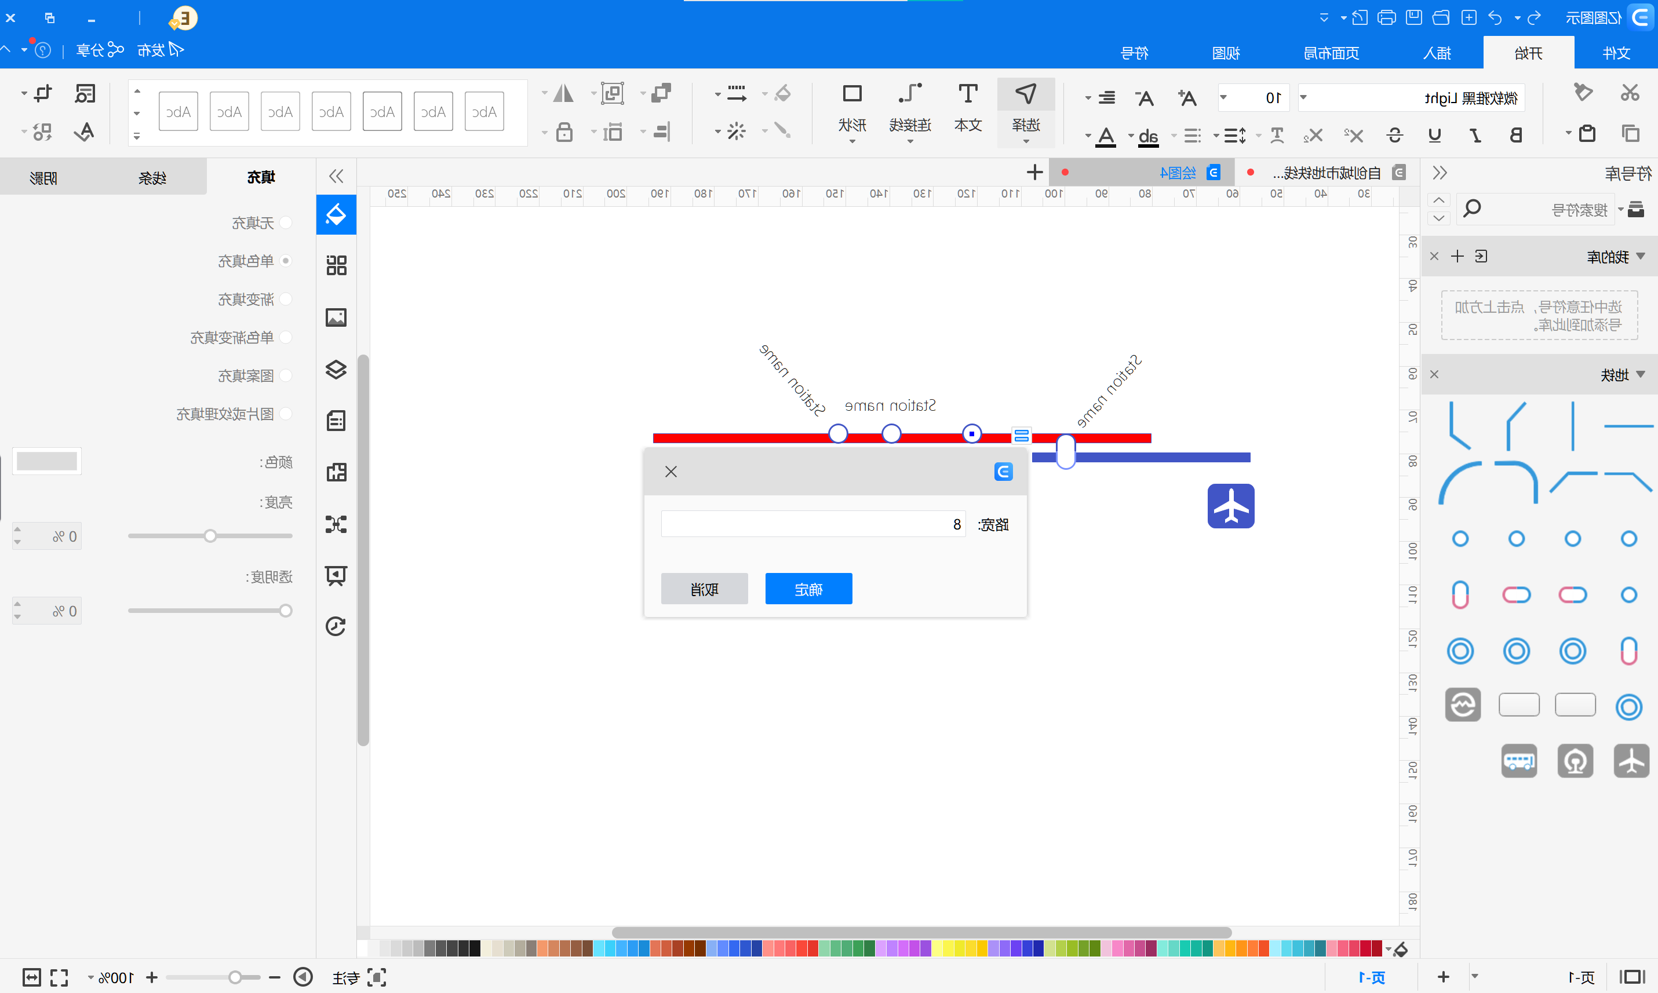
Task: Toggle Italic text formatting
Action: pyautogui.click(x=1475, y=135)
